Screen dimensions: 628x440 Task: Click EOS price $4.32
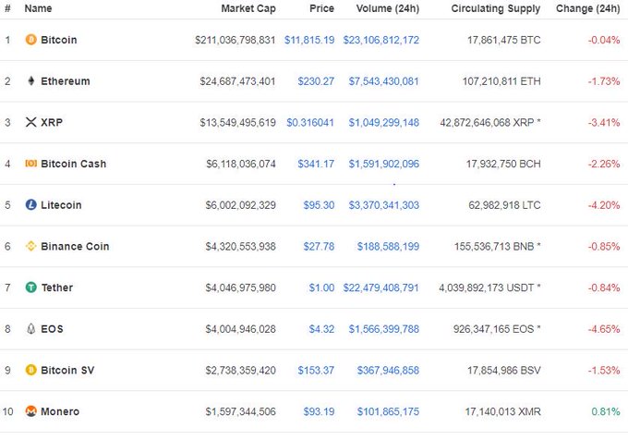click(x=321, y=328)
